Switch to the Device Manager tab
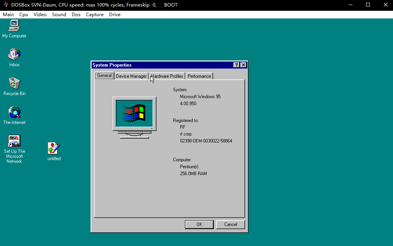393x246 pixels. (131, 76)
